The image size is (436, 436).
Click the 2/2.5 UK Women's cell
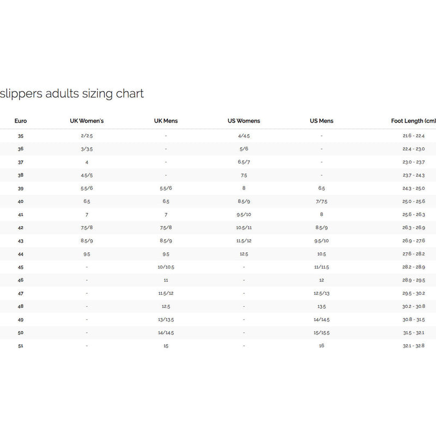(87, 136)
